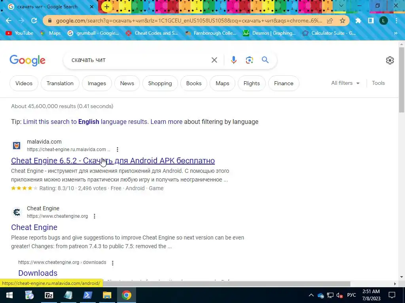Limit search to English language results
Viewport: 405px width, 303px height.
(x=86, y=122)
